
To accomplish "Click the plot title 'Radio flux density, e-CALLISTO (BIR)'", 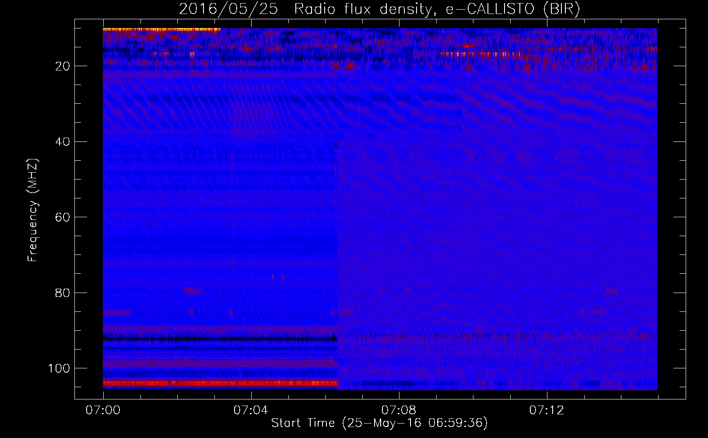I will pyautogui.click(x=437, y=9).
